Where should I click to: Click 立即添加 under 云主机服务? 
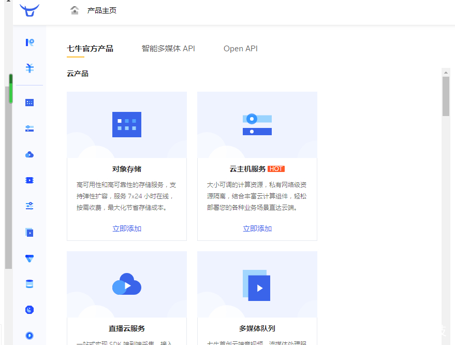257,228
